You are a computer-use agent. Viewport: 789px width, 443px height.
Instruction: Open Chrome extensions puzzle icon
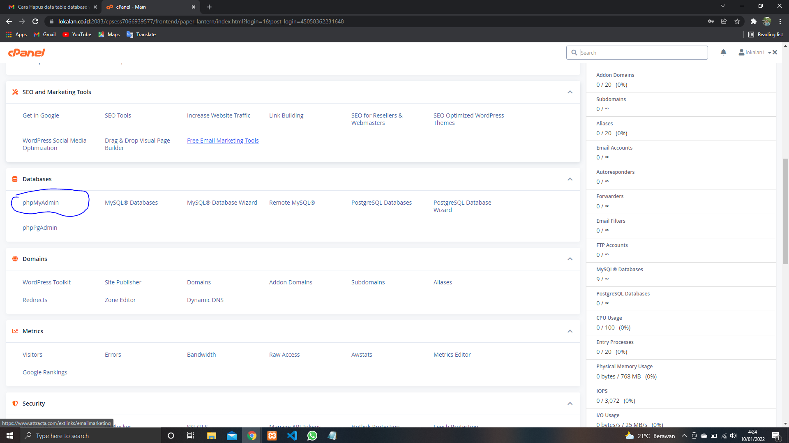(753, 21)
